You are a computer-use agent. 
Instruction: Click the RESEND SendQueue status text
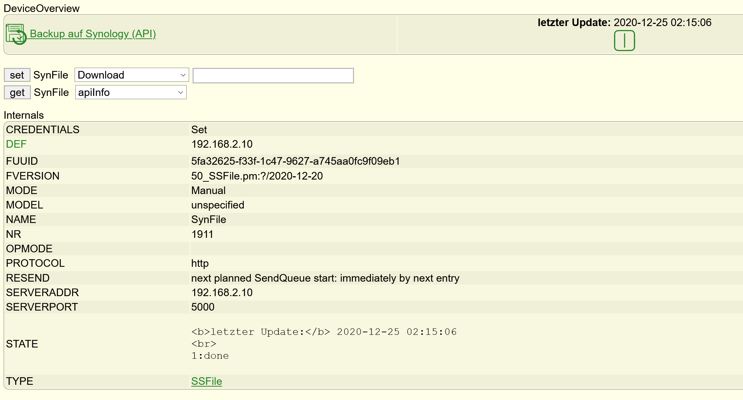pos(325,278)
